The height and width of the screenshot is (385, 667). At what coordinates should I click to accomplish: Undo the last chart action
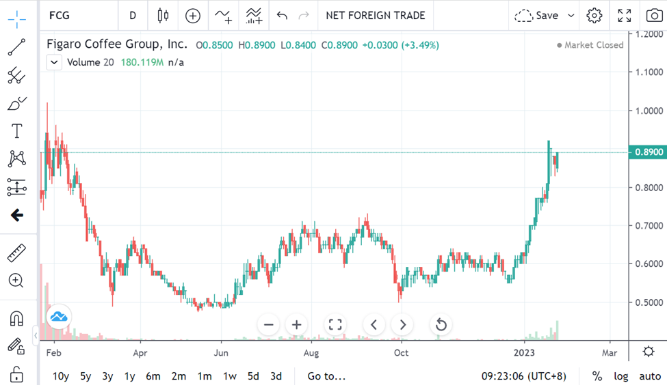click(x=282, y=16)
